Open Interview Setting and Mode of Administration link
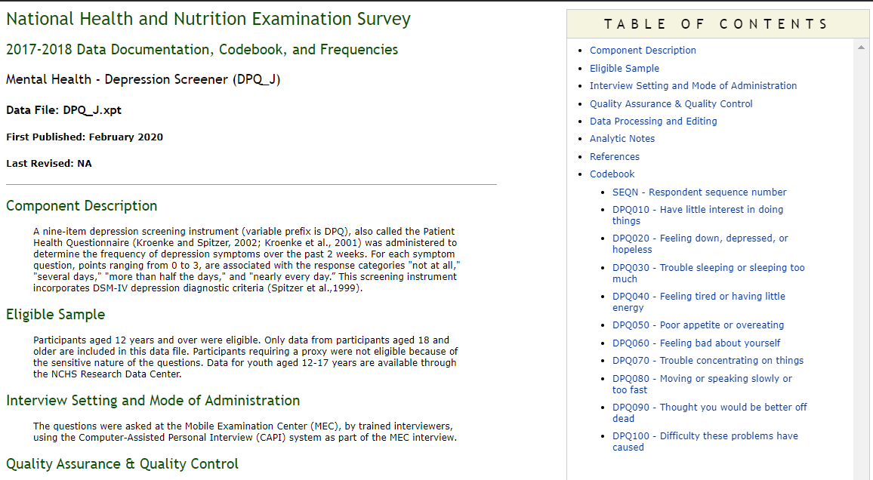Image resolution: width=873 pixels, height=480 pixels. (x=693, y=86)
